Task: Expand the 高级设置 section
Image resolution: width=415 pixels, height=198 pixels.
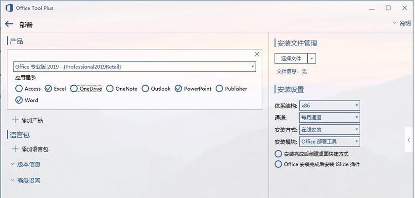Action: [x=25, y=181]
